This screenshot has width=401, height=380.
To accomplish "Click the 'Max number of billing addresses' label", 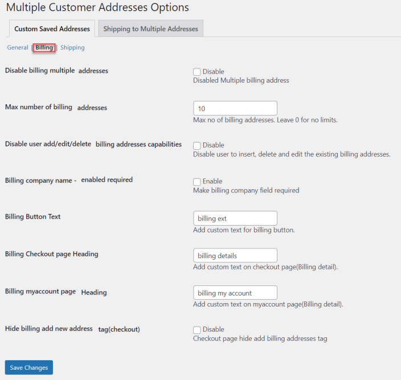I will (x=56, y=107).
